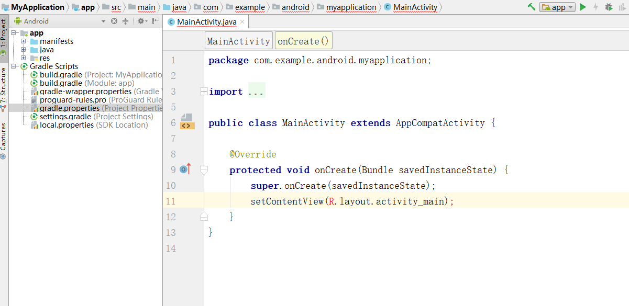Collapse the onCreate method fold marker on line 9

pyautogui.click(x=204, y=169)
